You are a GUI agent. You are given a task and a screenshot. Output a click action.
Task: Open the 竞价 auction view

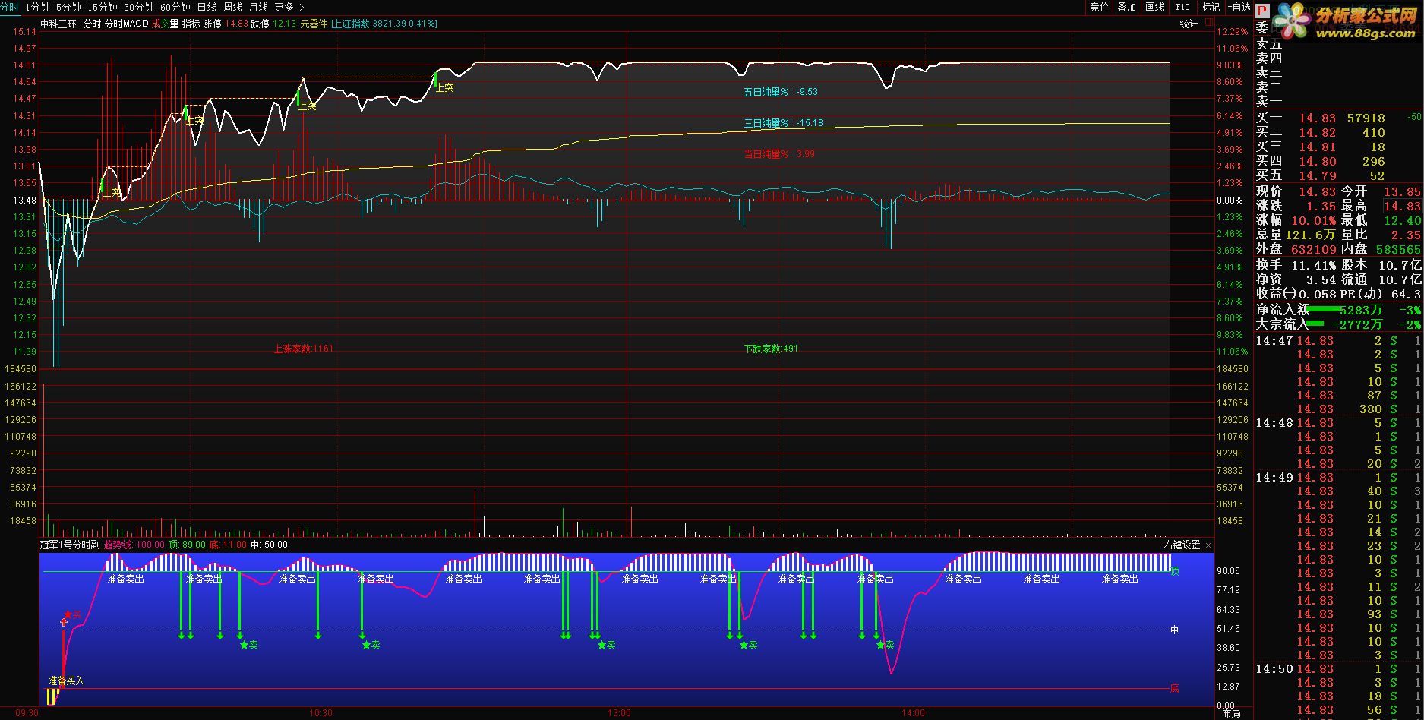coord(1100,7)
